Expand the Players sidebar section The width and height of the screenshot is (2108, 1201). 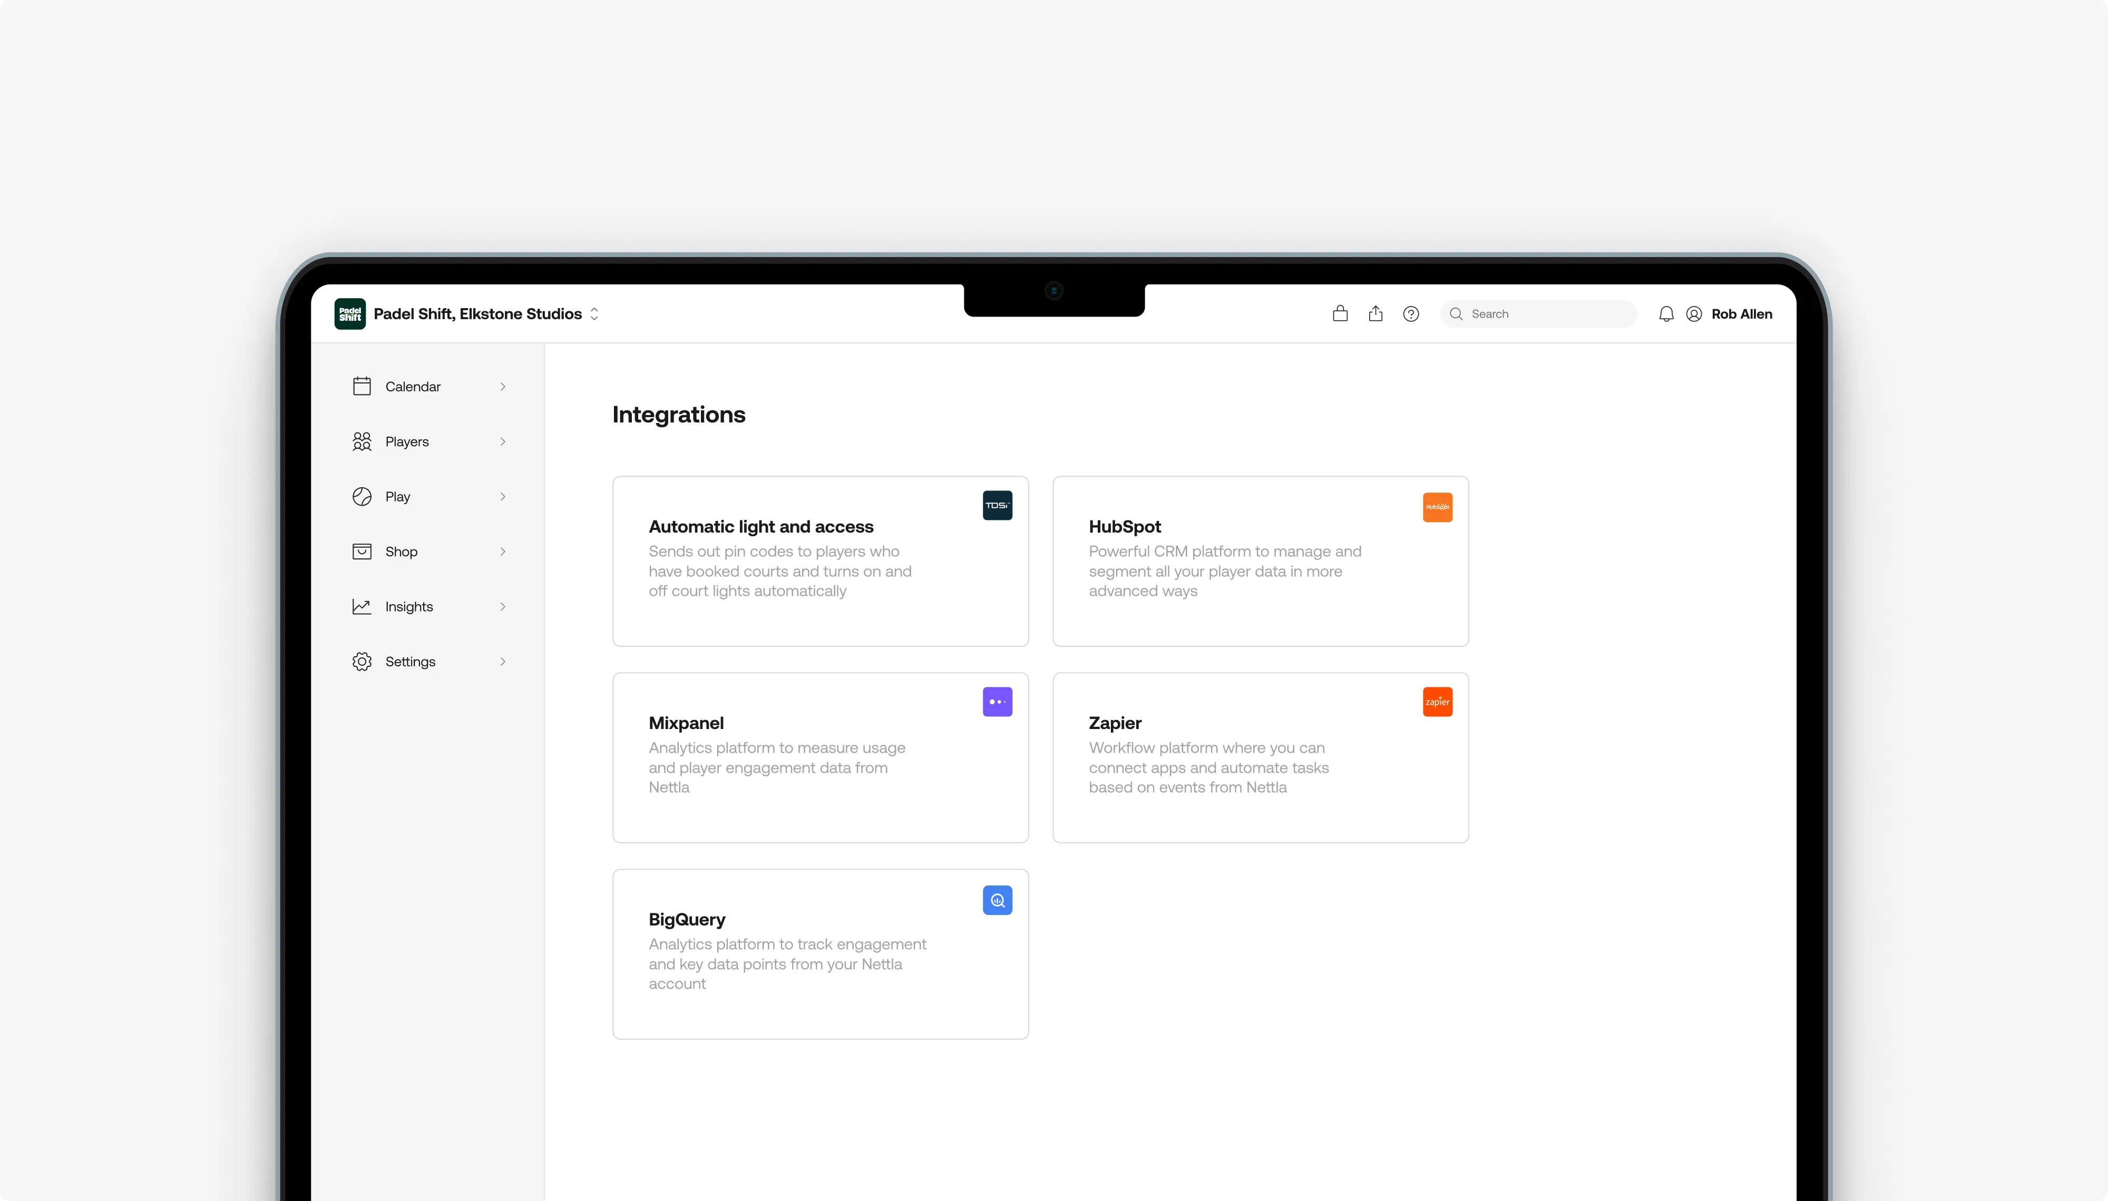tap(502, 441)
